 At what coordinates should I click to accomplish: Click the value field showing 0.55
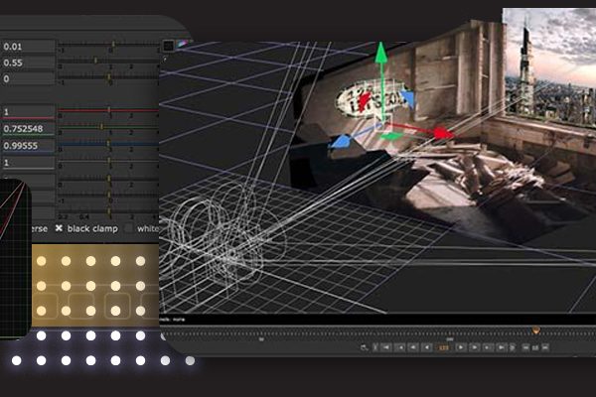[27, 63]
